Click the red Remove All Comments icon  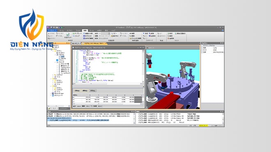point(168,38)
